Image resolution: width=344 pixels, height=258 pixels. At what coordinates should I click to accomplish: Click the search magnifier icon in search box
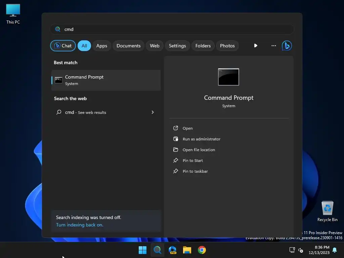click(58, 29)
